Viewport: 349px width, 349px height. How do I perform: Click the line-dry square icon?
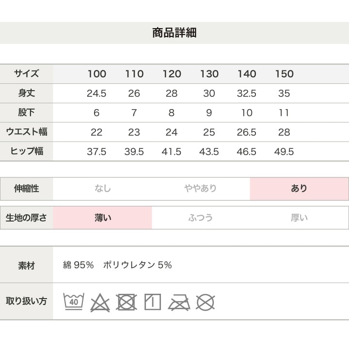click(153, 302)
